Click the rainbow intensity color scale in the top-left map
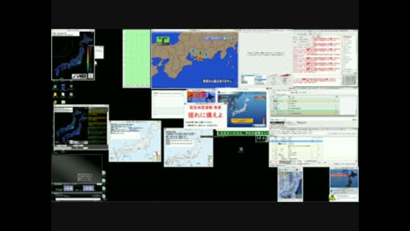 coord(88,59)
